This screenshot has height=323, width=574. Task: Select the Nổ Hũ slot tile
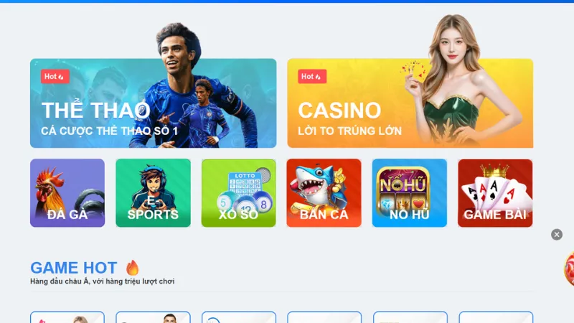click(x=410, y=193)
